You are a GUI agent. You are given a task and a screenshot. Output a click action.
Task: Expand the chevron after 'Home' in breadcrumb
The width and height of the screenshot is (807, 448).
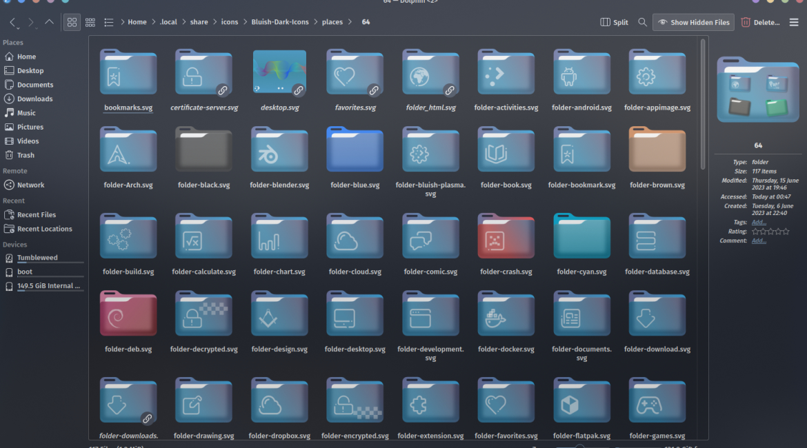tap(153, 22)
